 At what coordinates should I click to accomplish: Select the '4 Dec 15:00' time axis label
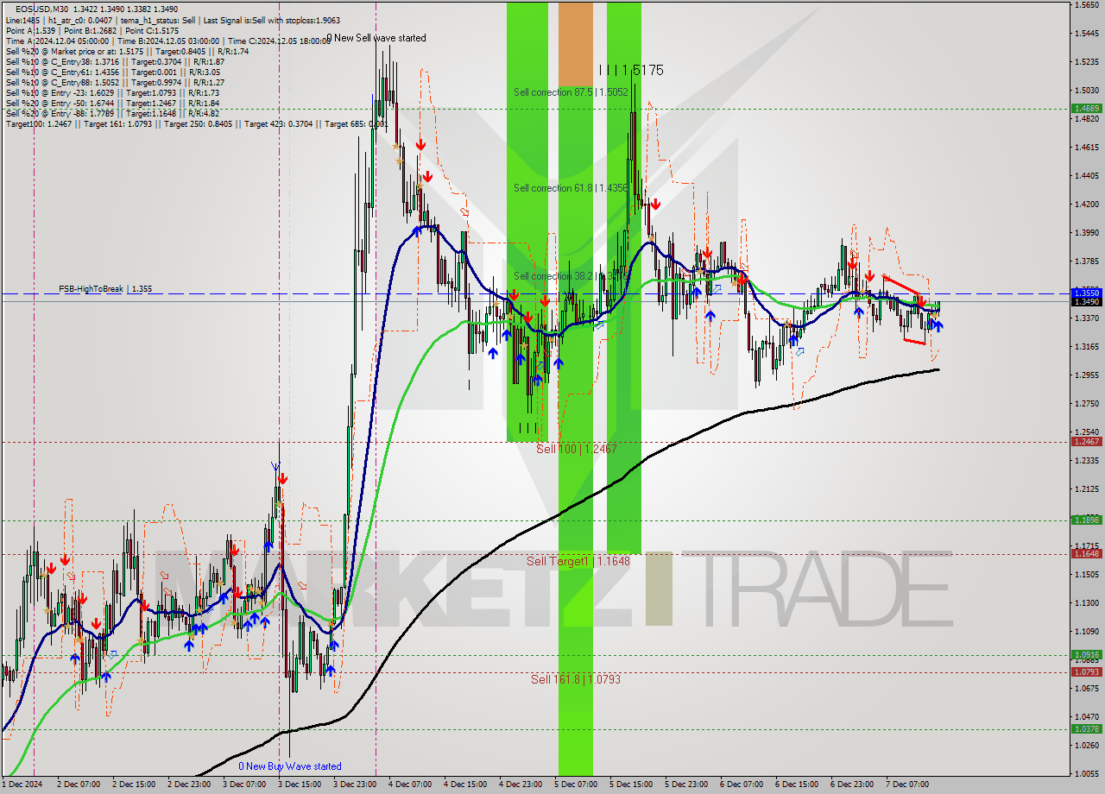tap(466, 785)
